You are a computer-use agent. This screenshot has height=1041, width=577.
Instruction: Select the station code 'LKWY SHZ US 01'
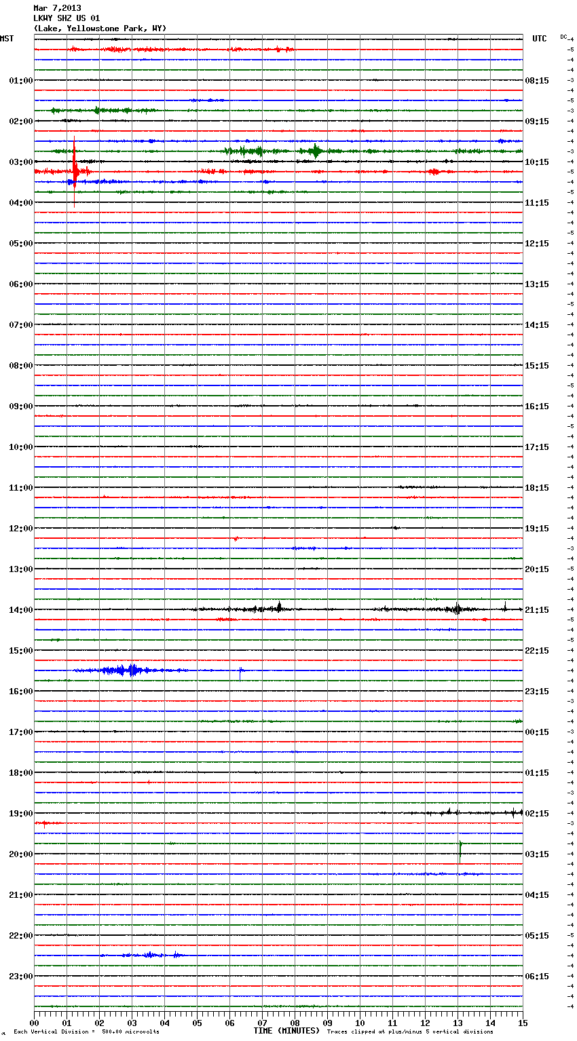tap(67, 18)
